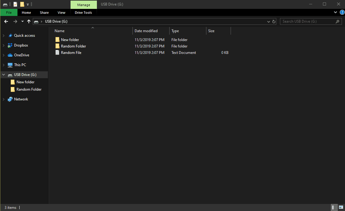Expand the OneDrive tree node
Image resolution: width=345 pixels, height=211 pixels.
pos(3,55)
